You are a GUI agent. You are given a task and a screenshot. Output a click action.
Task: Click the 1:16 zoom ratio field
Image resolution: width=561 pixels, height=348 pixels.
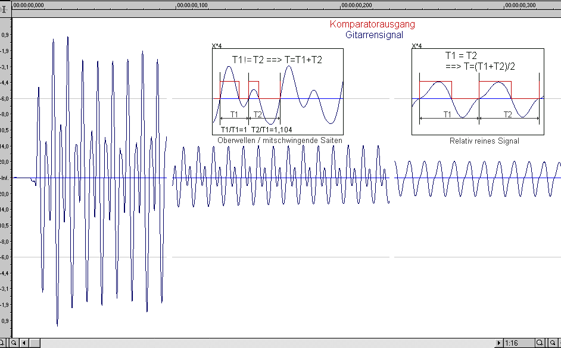pos(519,343)
